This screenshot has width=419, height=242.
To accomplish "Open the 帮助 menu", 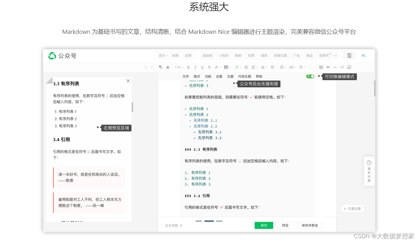I will point(259,77).
